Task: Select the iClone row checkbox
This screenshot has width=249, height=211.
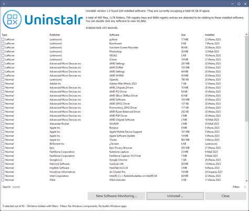Action: click(3, 59)
